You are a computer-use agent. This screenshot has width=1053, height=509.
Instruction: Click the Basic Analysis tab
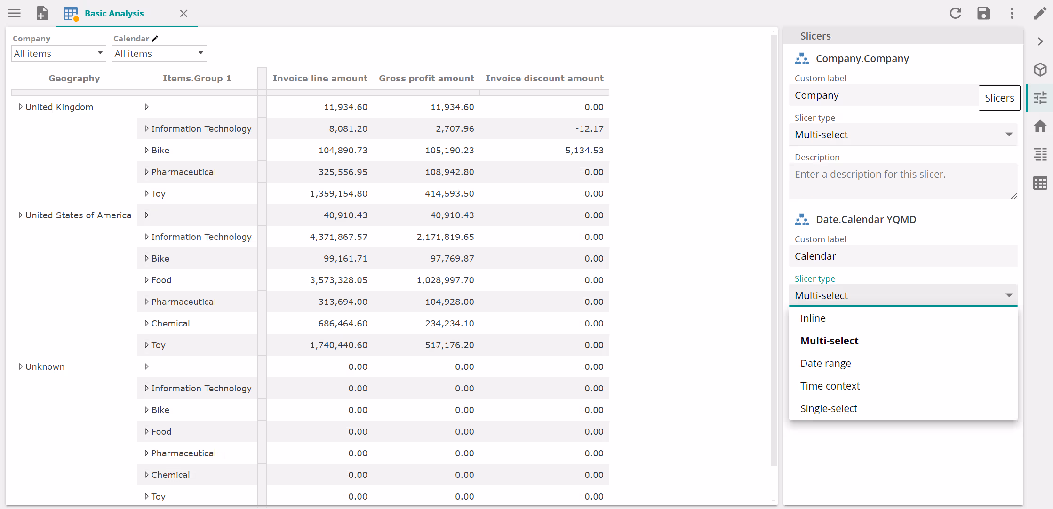tap(114, 13)
